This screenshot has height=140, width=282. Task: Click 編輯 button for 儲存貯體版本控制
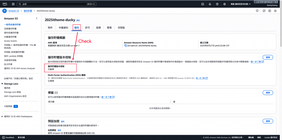(268, 57)
